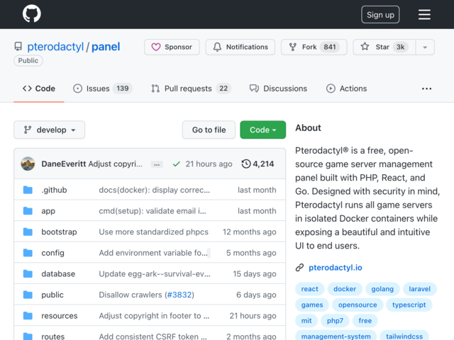
Task: Expand commit message ellipsis button
Action: coord(157,164)
